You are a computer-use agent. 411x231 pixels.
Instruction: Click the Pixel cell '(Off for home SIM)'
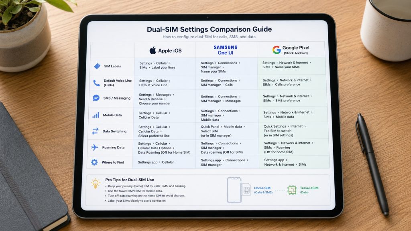[279, 152]
